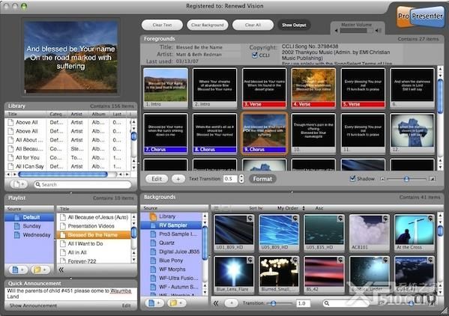Click the loop icon on AC8101 background

point(386,219)
